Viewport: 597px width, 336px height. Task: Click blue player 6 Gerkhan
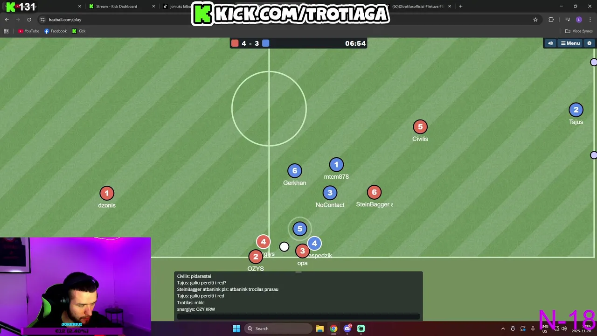click(x=295, y=171)
